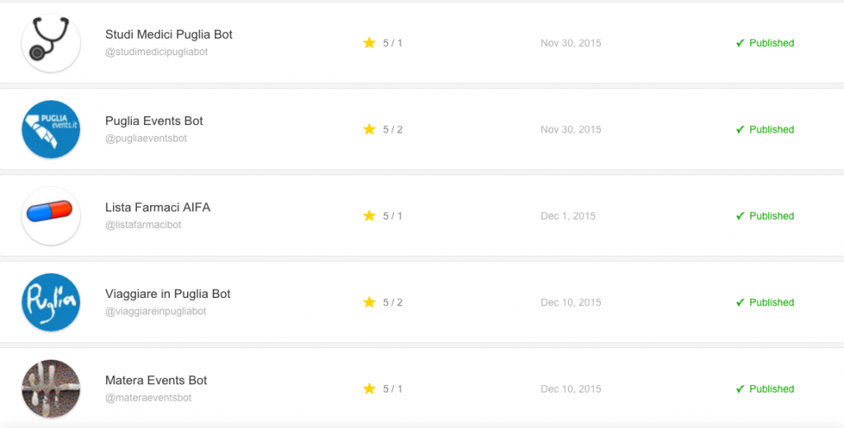Image resolution: width=844 pixels, height=428 pixels.
Task: Open the Matera Events Bot photo avatar
Action: pos(51,388)
